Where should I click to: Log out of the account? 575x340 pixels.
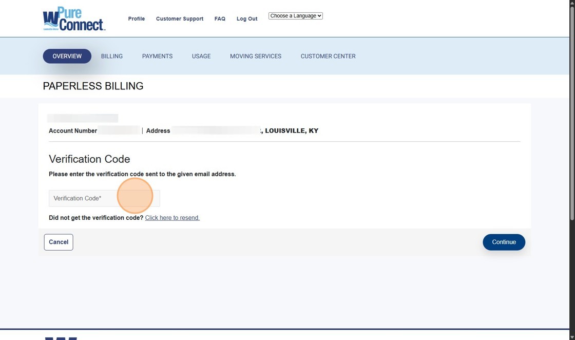coord(247,18)
